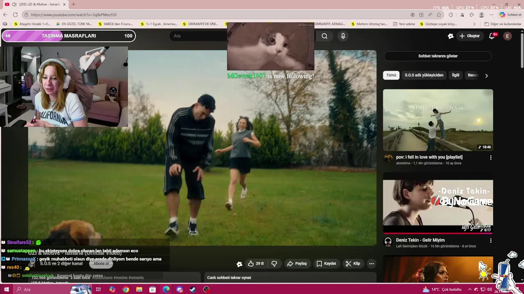Open 'Ataşehir Kiralık 1+0' bookmark
The image size is (524, 294).
pos(32,24)
